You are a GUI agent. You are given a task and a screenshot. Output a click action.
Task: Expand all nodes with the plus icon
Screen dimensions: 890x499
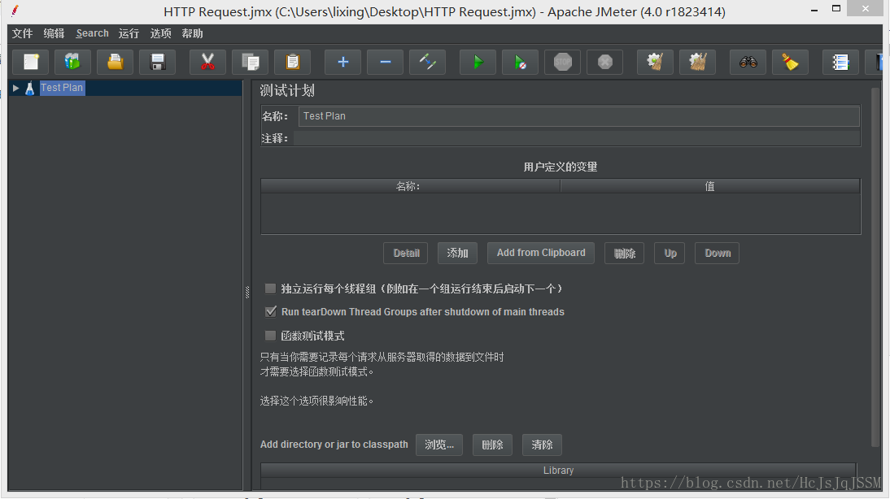[x=342, y=62]
